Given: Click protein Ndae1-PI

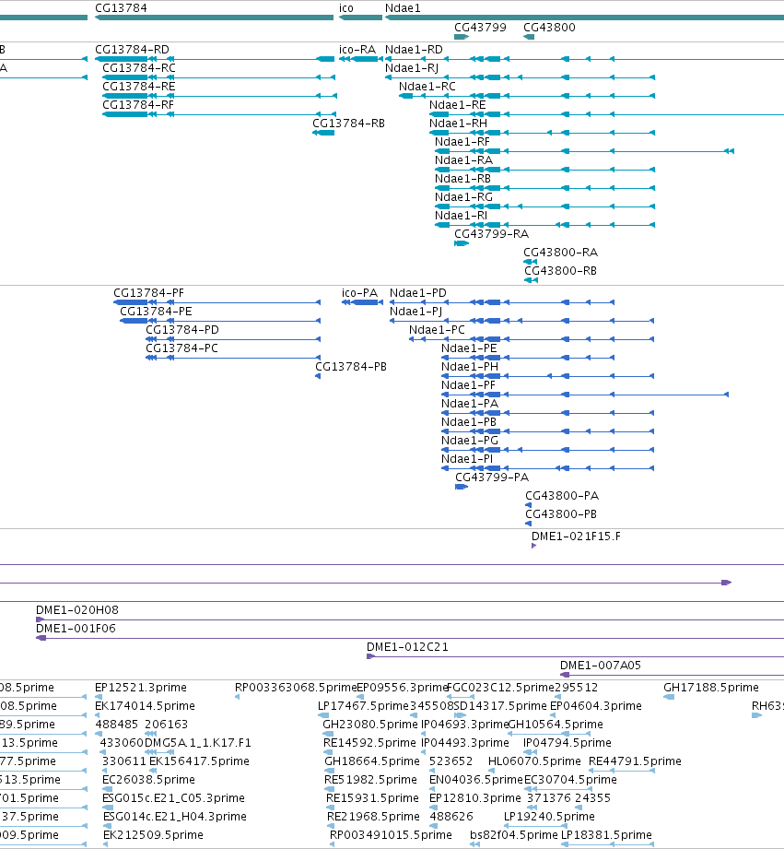Looking at the screenshot, I should 548,467.
